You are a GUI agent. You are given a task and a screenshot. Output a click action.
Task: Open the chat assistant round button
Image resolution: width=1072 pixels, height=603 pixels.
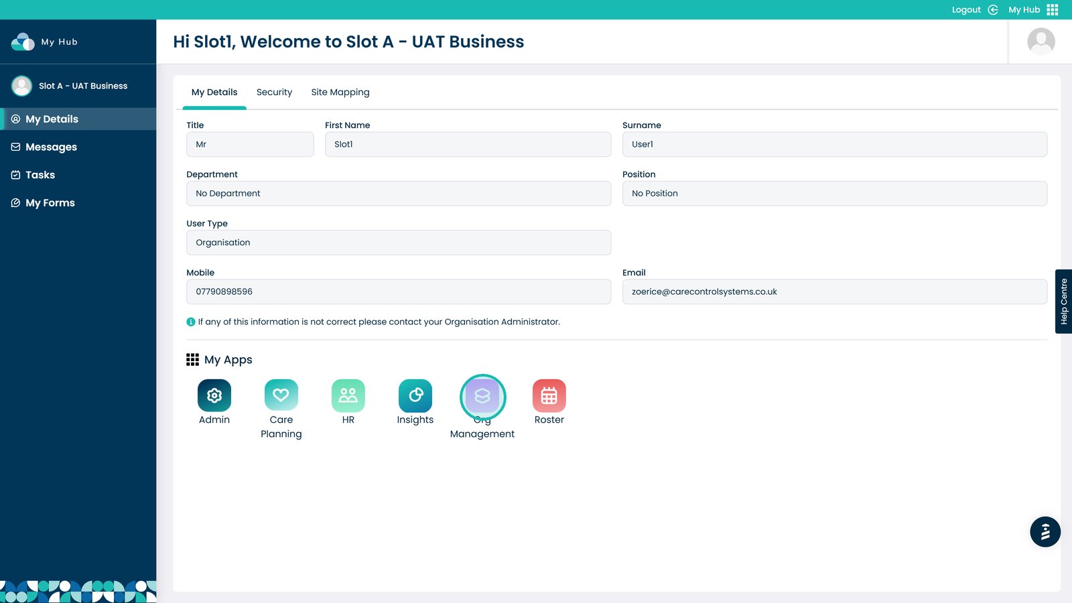point(1045,532)
